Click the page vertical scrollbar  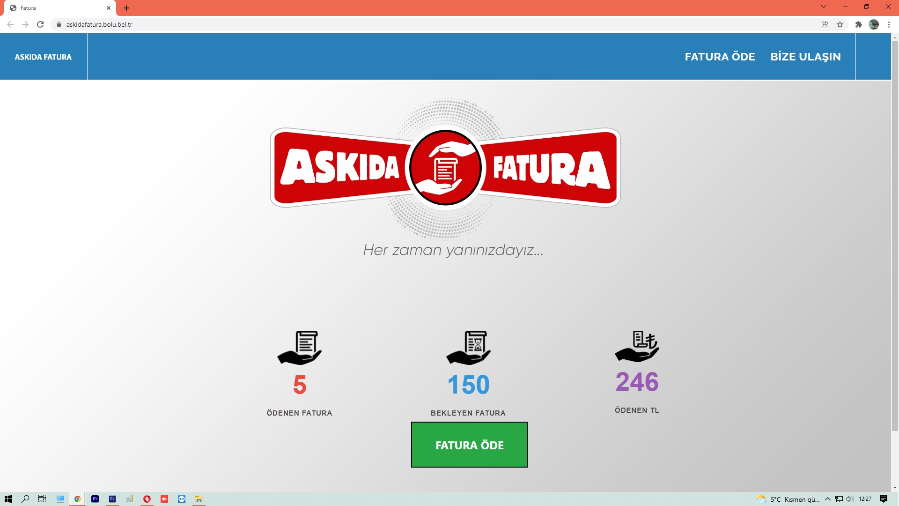tap(895, 236)
